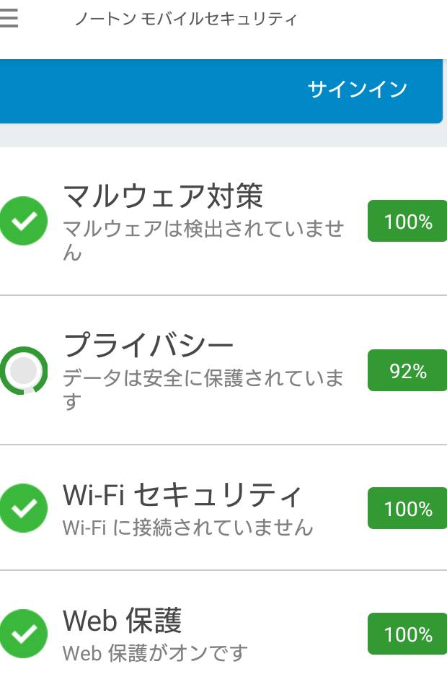Open the プライバシー section heading
This screenshot has width=447, height=690.
(149, 345)
